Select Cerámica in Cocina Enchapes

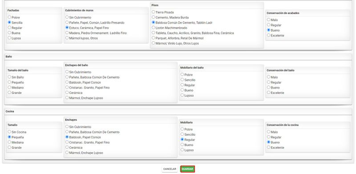(67, 147)
